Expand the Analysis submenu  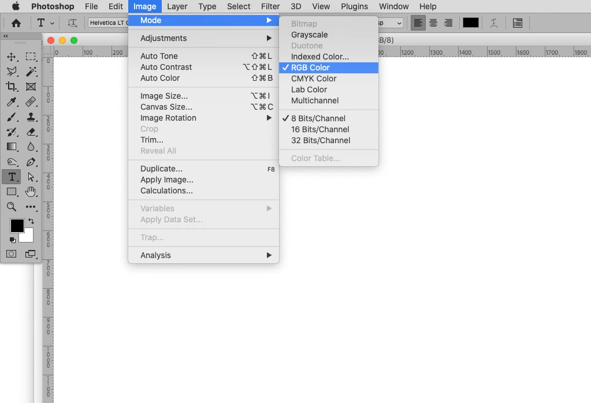203,255
